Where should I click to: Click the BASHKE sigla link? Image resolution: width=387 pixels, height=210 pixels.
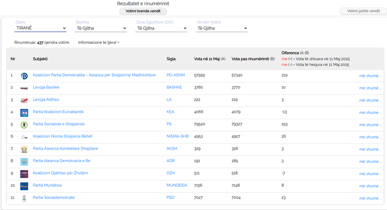tap(174, 87)
